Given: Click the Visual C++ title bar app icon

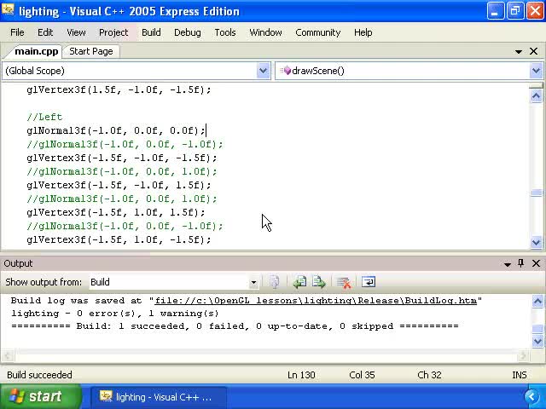Looking at the screenshot, I should 9,10.
